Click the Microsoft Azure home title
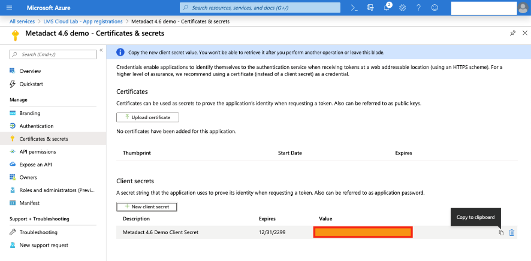531x261 pixels. [49, 8]
